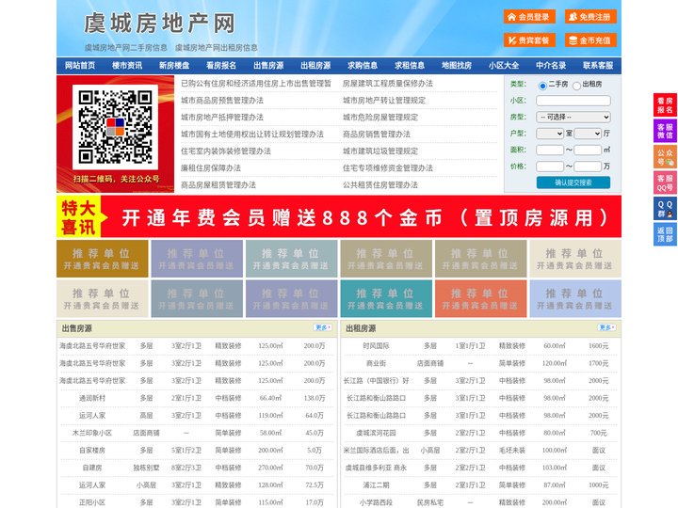The image size is (678, 508).
Task: Open the 公共租赁住房管理办法 link
Action: click(x=380, y=185)
